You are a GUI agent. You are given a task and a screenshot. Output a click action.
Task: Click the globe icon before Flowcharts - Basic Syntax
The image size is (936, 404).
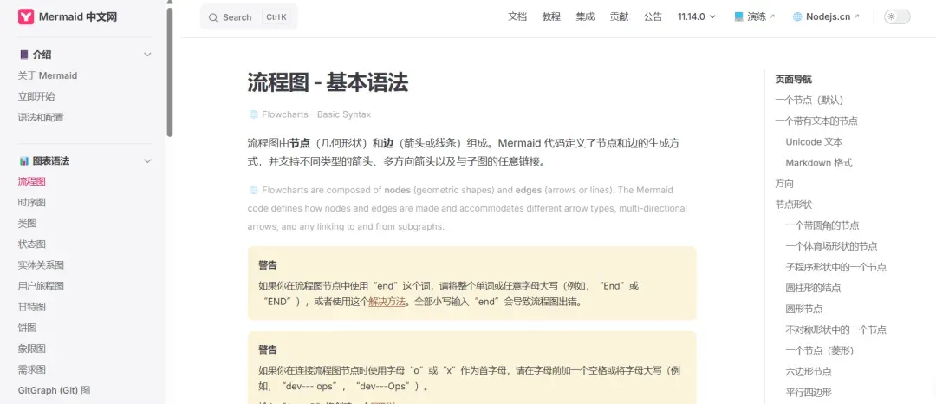click(253, 114)
